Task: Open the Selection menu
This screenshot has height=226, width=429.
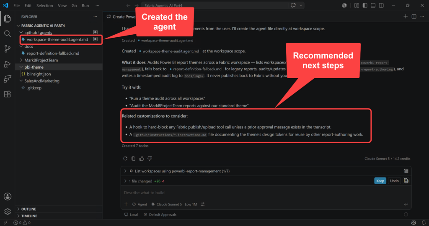Action: [44, 5]
